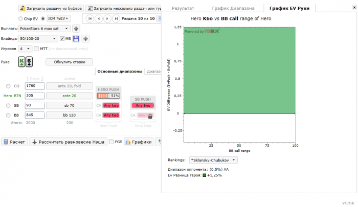The height and width of the screenshot is (207, 358).
Task: Click the BB action bb 120
Action: click(70, 115)
